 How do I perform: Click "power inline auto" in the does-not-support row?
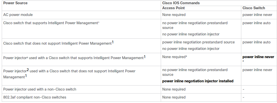(256, 42)
